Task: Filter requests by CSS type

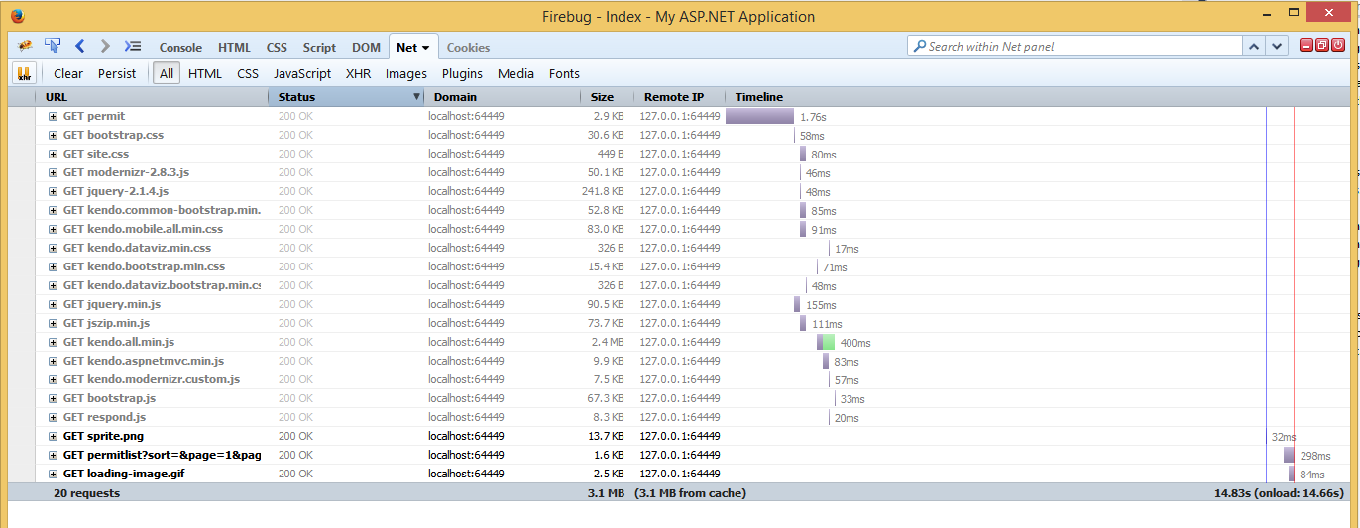Action: [x=248, y=73]
